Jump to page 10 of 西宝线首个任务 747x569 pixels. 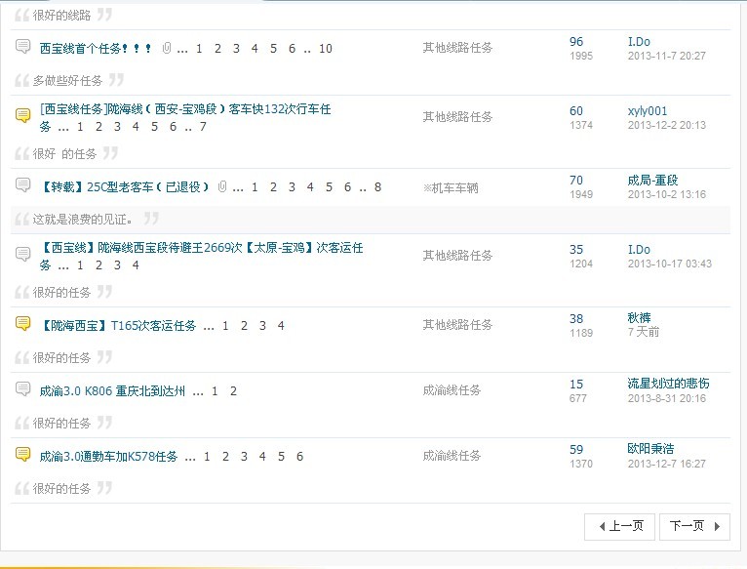pyautogui.click(x=325, y=49)
